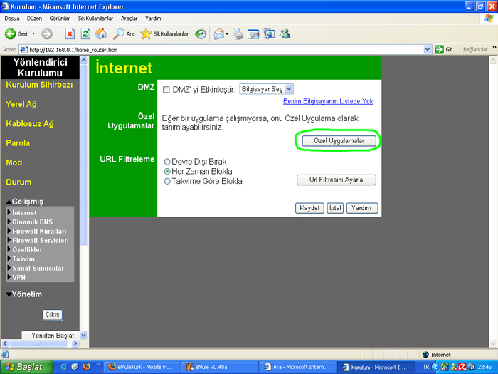The width and height of the screenshot is (498, 374).
Task: Click the İptal button
Action: coord(335,208)
